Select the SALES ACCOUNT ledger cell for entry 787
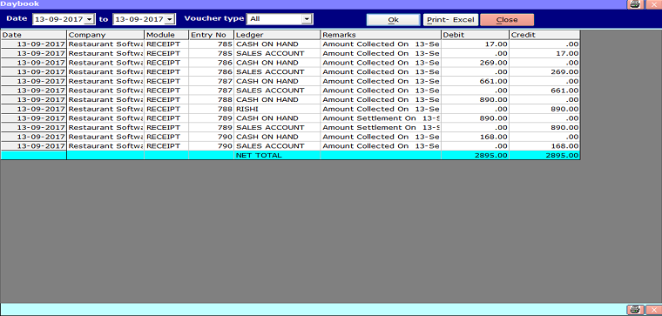 click(x=277, y=91)
